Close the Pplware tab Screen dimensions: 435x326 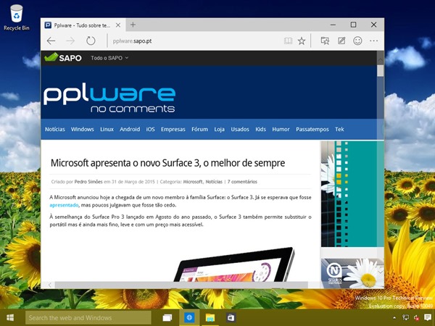point(118,25)
